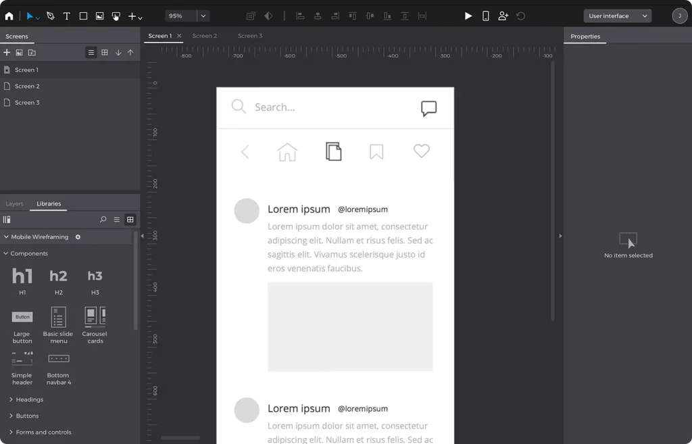Select the H1 component

coord(22,280)
